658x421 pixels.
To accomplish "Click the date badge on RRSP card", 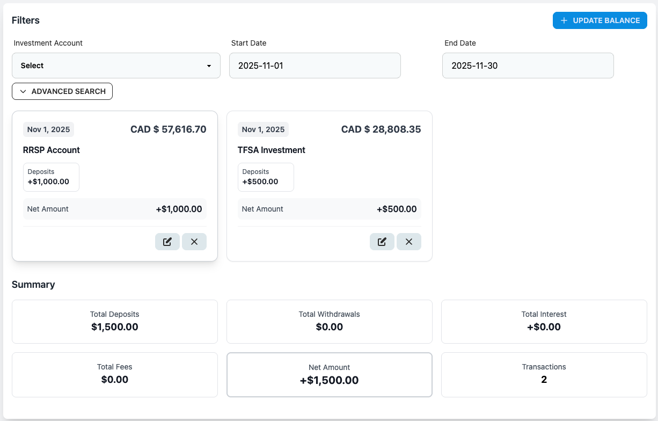I will 48,129.
